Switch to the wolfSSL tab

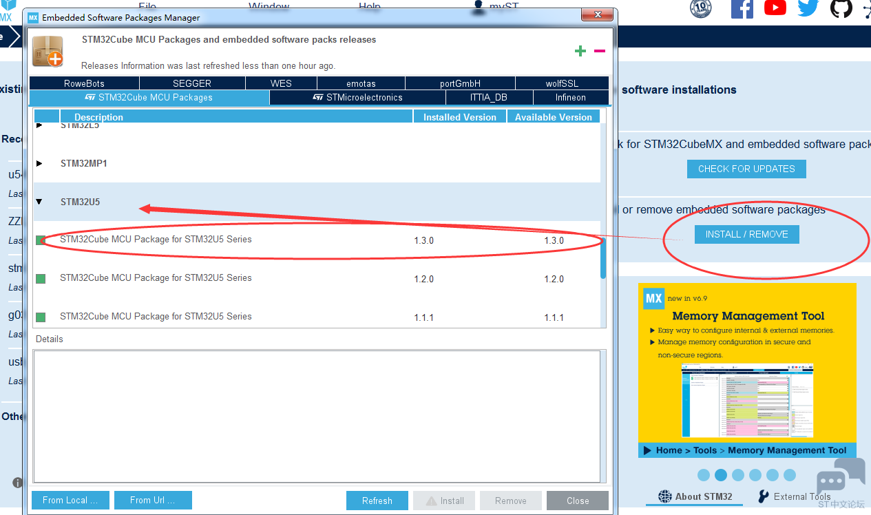562,83
